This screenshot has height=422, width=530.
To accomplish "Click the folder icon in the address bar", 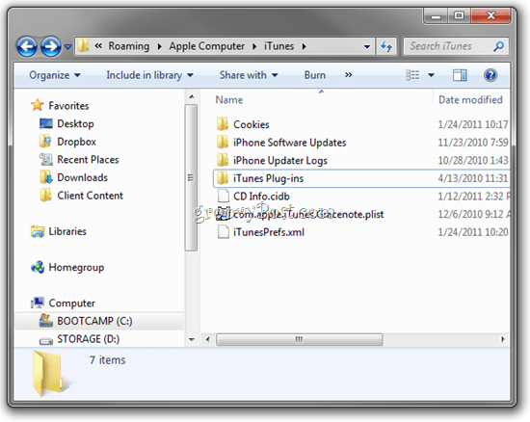I will point(83,46).
